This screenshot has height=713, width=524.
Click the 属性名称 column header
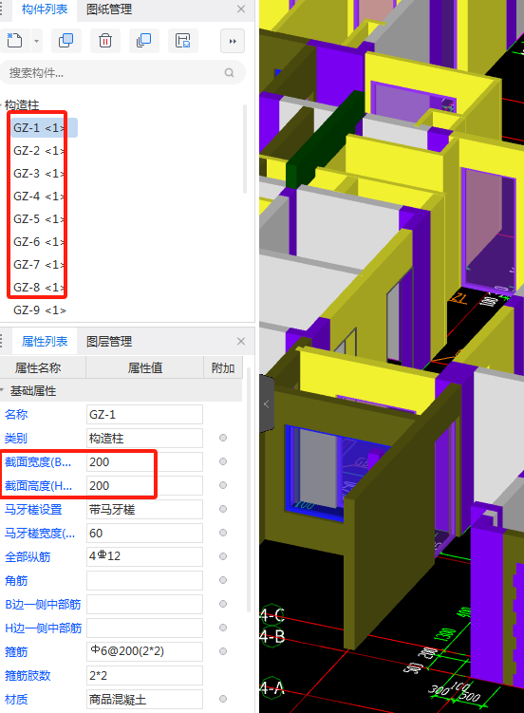[x=43, y=367]
